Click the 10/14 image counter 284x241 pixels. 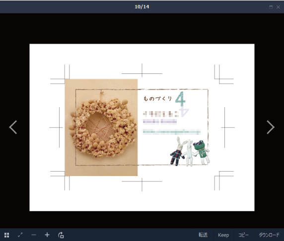142,7
